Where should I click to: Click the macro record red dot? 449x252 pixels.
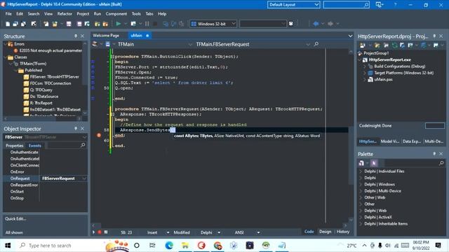(100, 232)
